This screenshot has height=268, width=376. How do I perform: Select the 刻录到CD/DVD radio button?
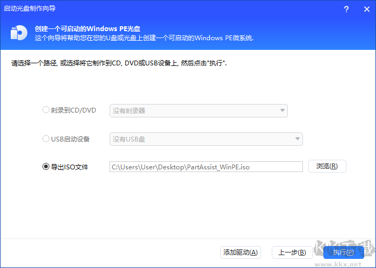pos(46,110)
